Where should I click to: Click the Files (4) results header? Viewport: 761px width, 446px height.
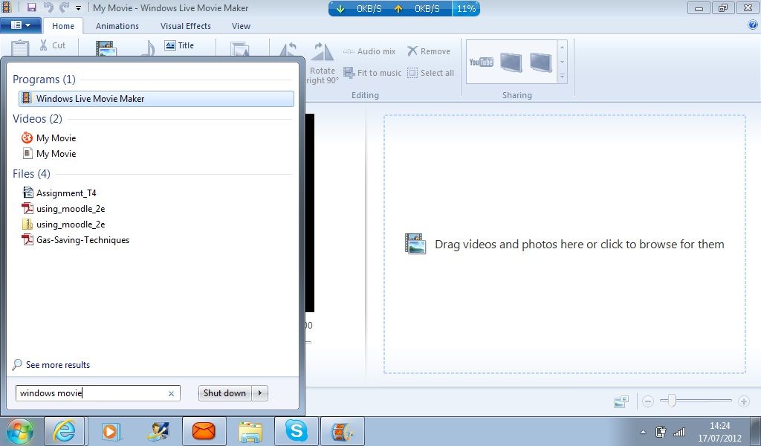point(31,173)
